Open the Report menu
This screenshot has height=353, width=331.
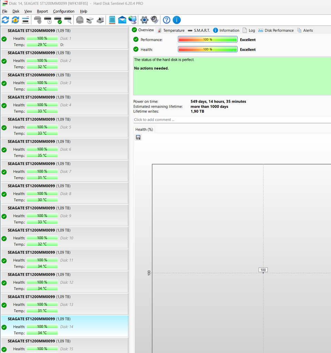[42, 11]
